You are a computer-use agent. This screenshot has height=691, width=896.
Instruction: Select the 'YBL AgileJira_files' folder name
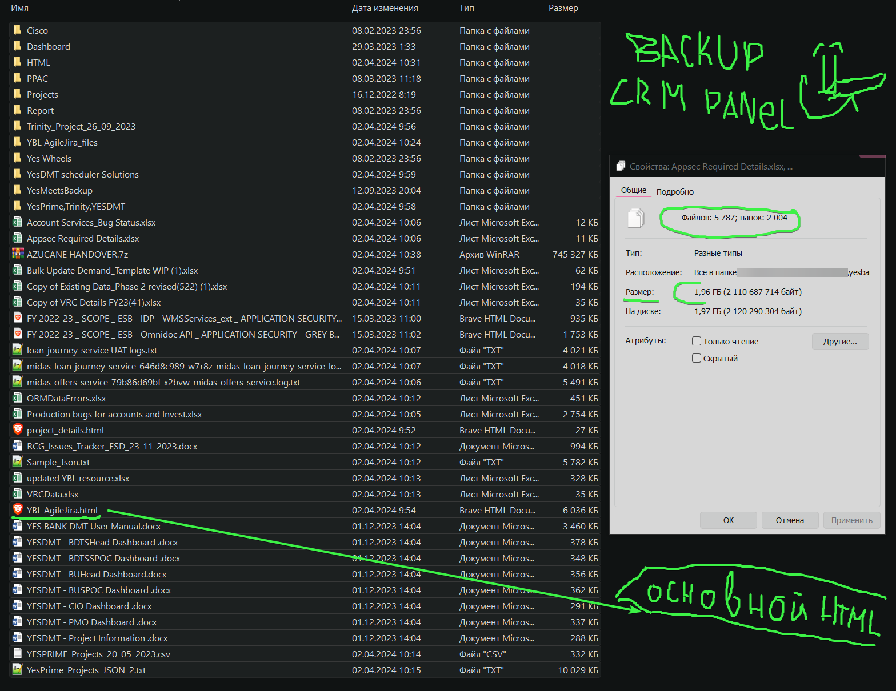(62, 142)
